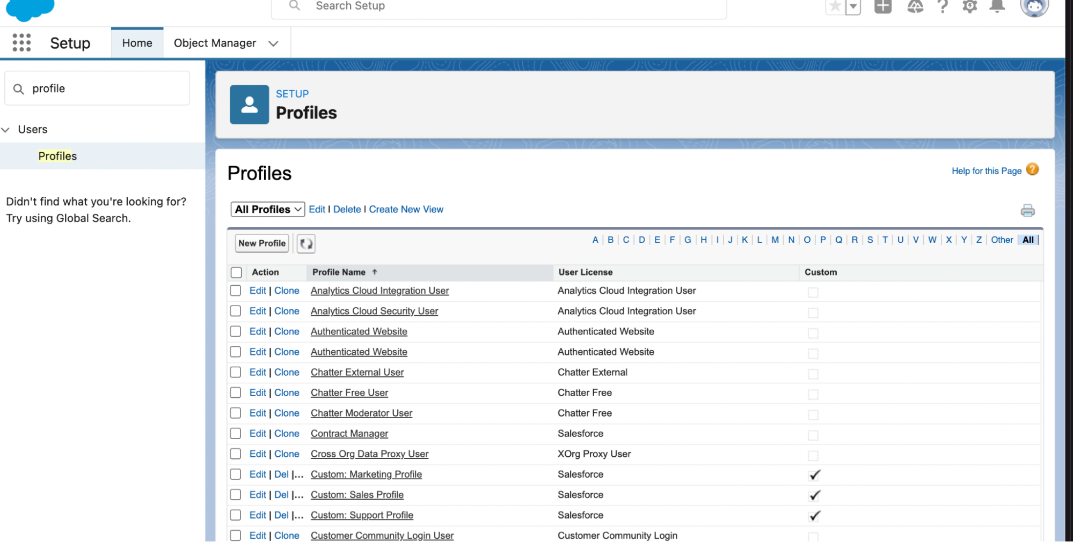Click the printable view printer icon
1073x542 pixels.
point(1027,211)
